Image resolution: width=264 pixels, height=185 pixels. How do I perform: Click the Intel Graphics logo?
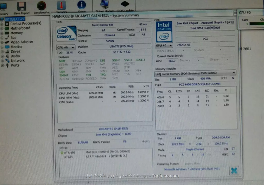coord(164,32)
